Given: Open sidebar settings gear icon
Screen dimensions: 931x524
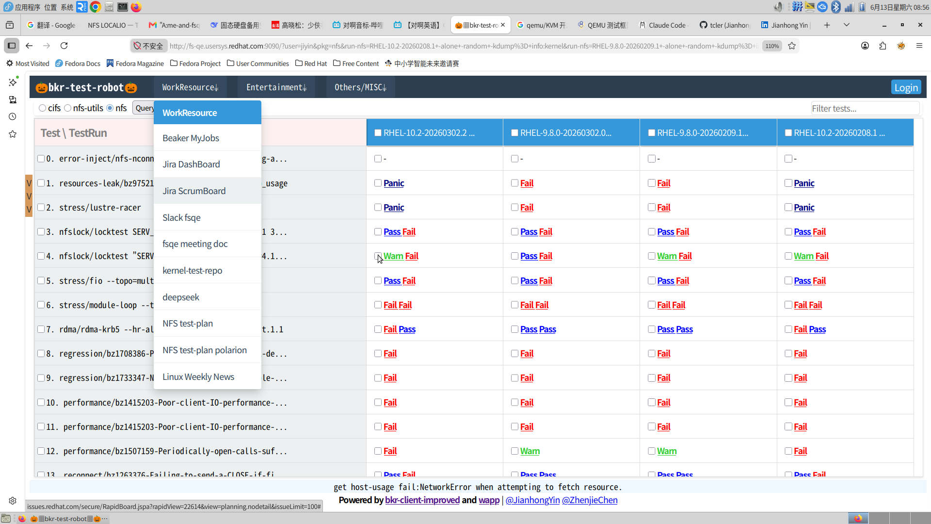Looking at the screenshot, I should click(13, 501).
